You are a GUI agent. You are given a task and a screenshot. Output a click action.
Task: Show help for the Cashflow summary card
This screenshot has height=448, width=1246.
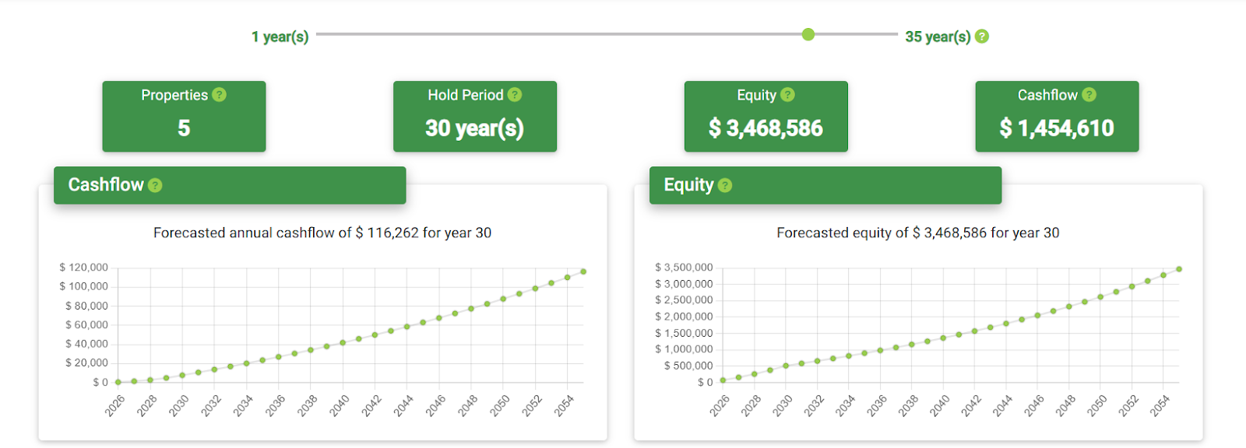1089,95
